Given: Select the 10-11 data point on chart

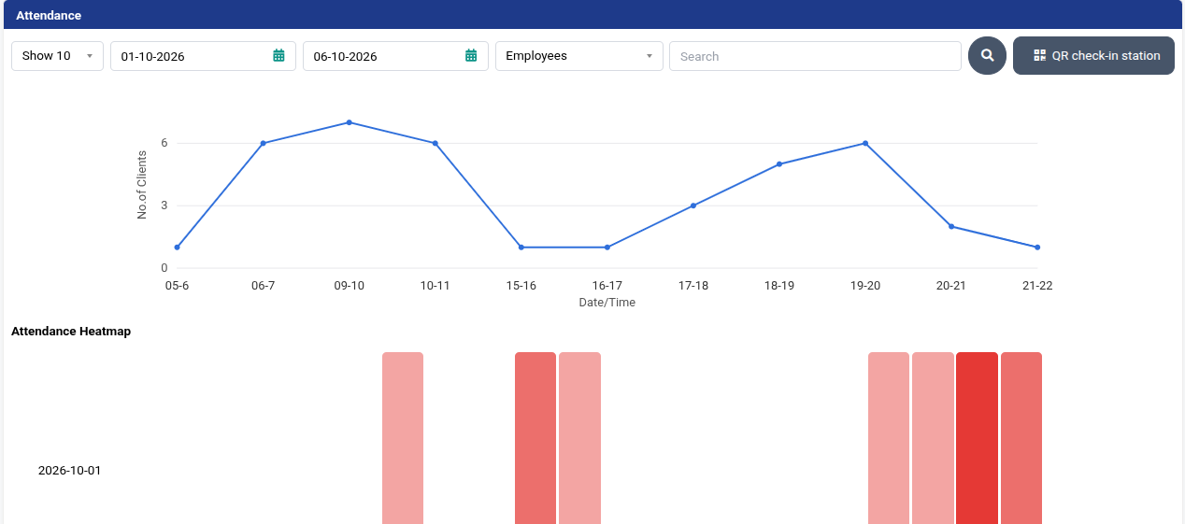Looking at the screenshot, I should click(x=435, y=143).
